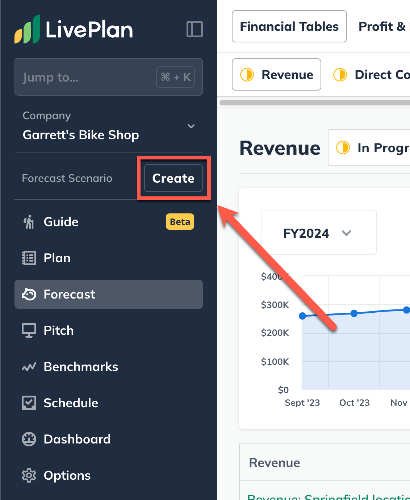Click the In Progress half-circle icon
410x500 pixels.
coord(343,147)
